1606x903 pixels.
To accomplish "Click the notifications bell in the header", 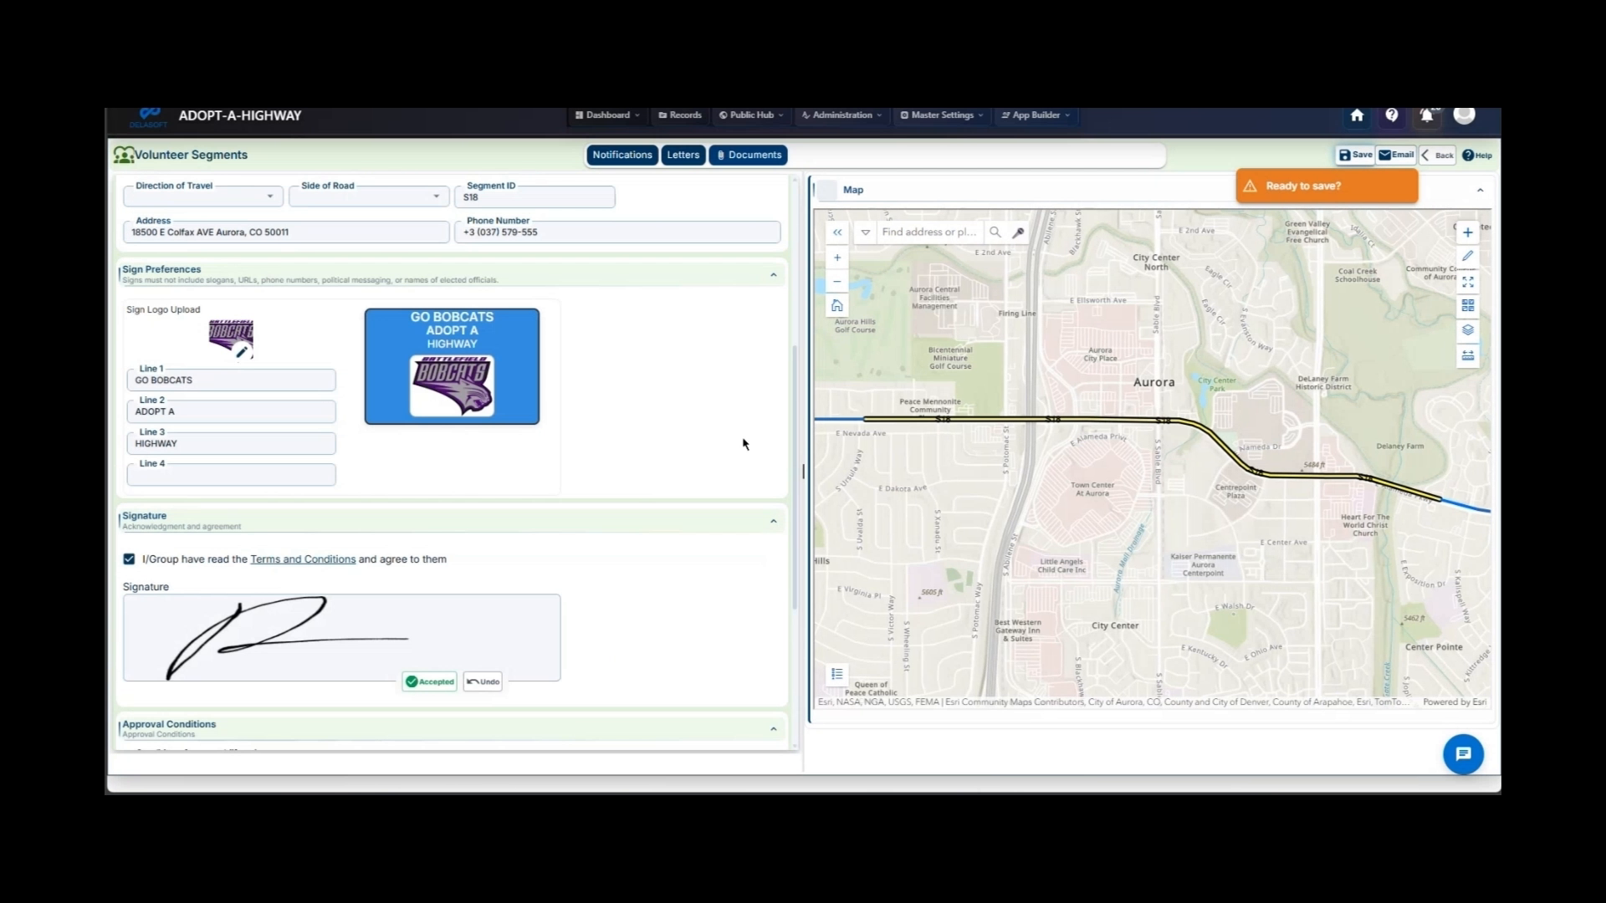I will pos(1426,115).
